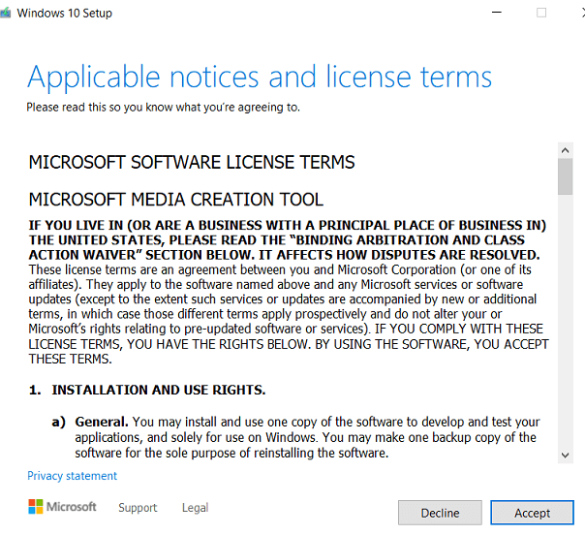The image size is (585, 535).
Task: Click the license scrollbar down arrow
Action: (566, 456)
